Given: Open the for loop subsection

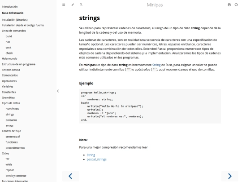Looking at the screenshot, I should [8, 159].
